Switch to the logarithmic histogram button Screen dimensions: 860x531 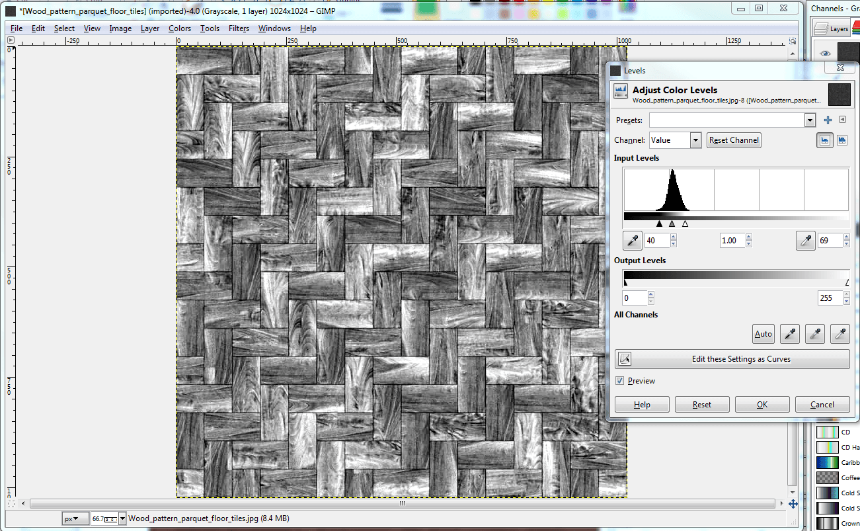pos(842,140)
